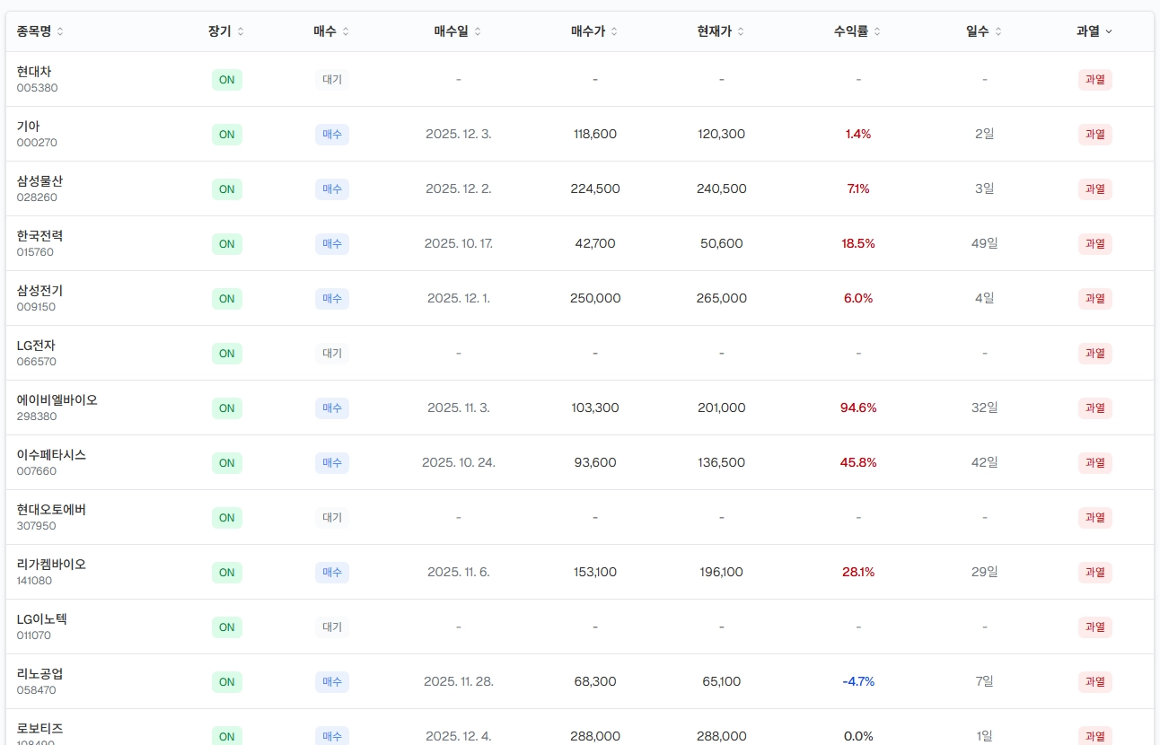This screenshot has height=745, width=1160.
Task: Toggle the ON badge for 현대차
Action: click(226, 80)
